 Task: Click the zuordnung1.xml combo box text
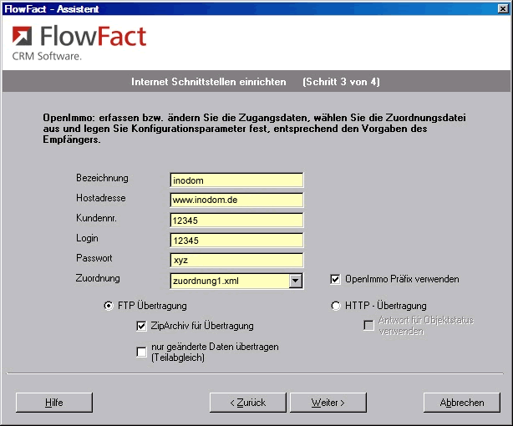pyautogui.click(x=228, y=281)
